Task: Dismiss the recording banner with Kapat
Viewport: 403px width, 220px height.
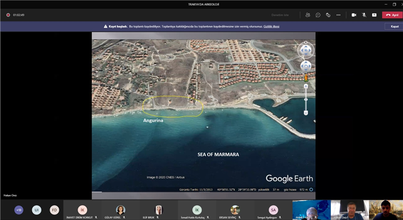Action: point(395,26)
